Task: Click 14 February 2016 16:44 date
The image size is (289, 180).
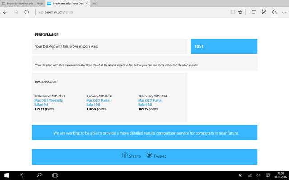Action: pyautogui.click(x=153, y=96)
